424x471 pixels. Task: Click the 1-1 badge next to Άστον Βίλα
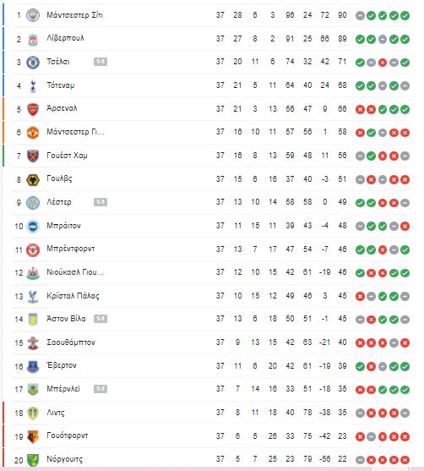[x=101, y=319]
